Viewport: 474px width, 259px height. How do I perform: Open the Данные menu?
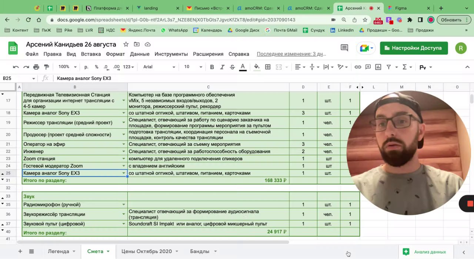pos(140,54)
